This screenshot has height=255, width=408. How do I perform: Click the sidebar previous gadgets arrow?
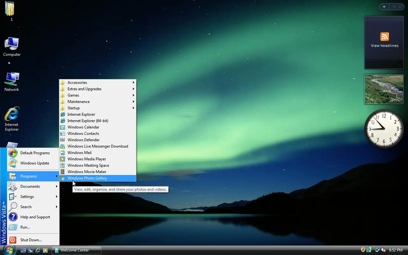pos(394,7)
